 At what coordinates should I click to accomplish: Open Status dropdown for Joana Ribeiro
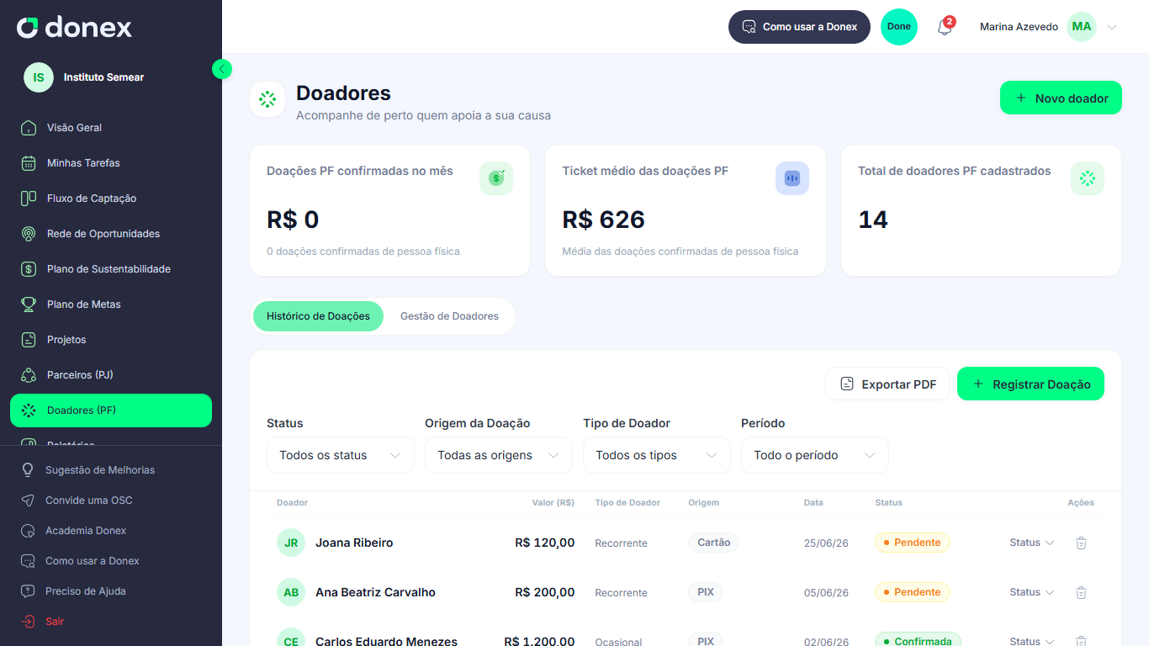click(1032, 543)
